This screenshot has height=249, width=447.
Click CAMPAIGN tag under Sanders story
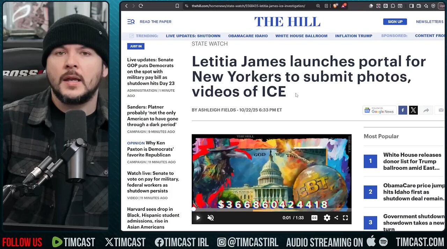click(136, 132)
